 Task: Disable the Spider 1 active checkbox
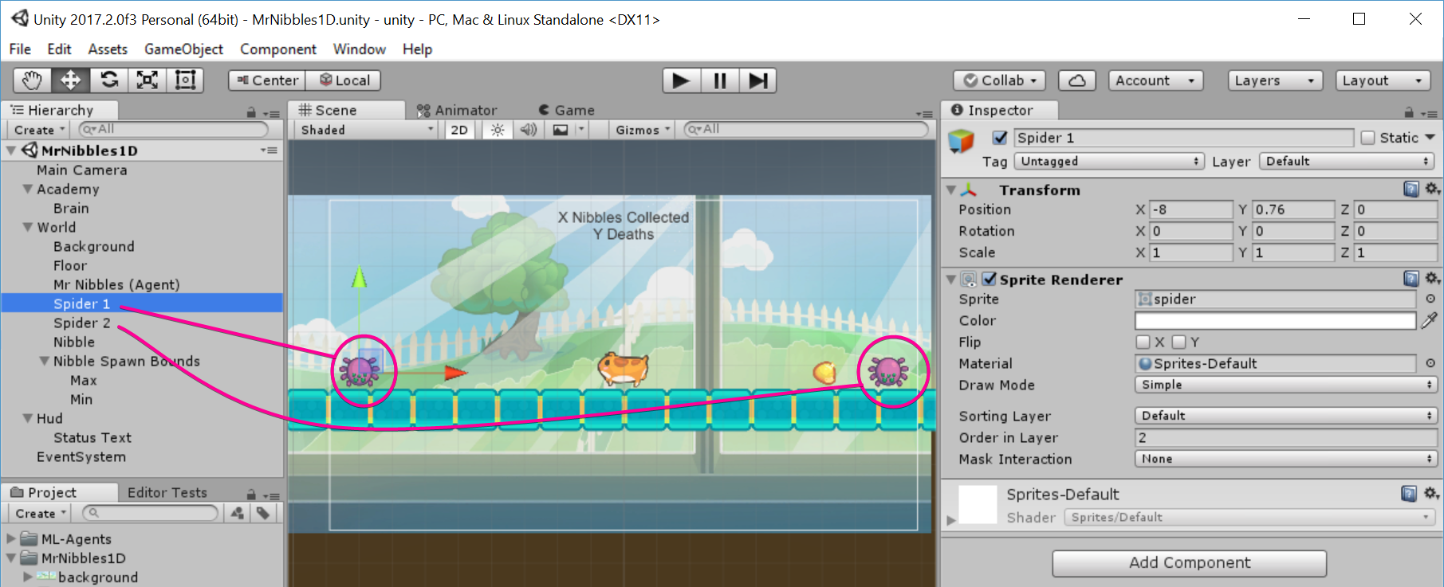pyautogui.click(x=1000, y=138)
